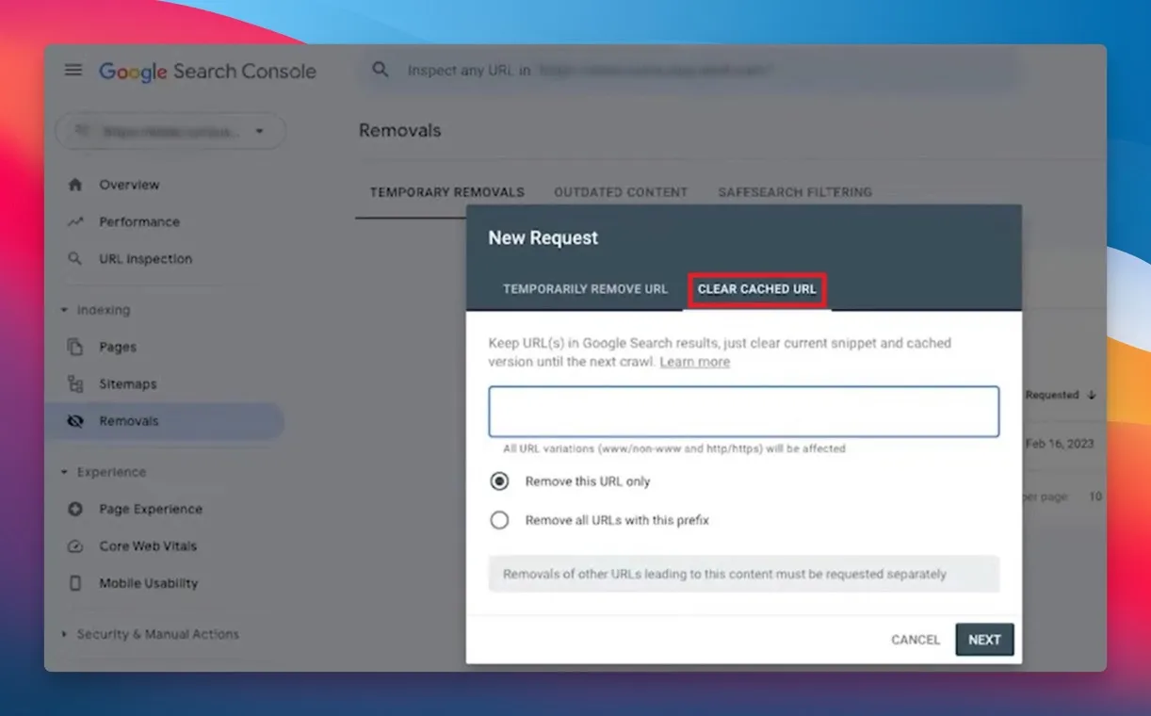
Task: Open Pages in sidebar
Action: (118, 347)
